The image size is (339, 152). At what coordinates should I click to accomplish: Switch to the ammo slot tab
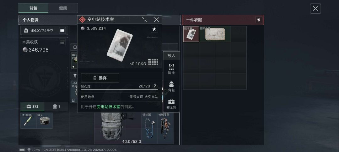point(56,106)
